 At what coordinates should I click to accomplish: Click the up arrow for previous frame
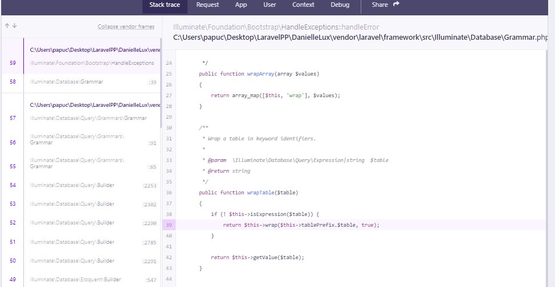pyautogui.click(x=6, y=26)
